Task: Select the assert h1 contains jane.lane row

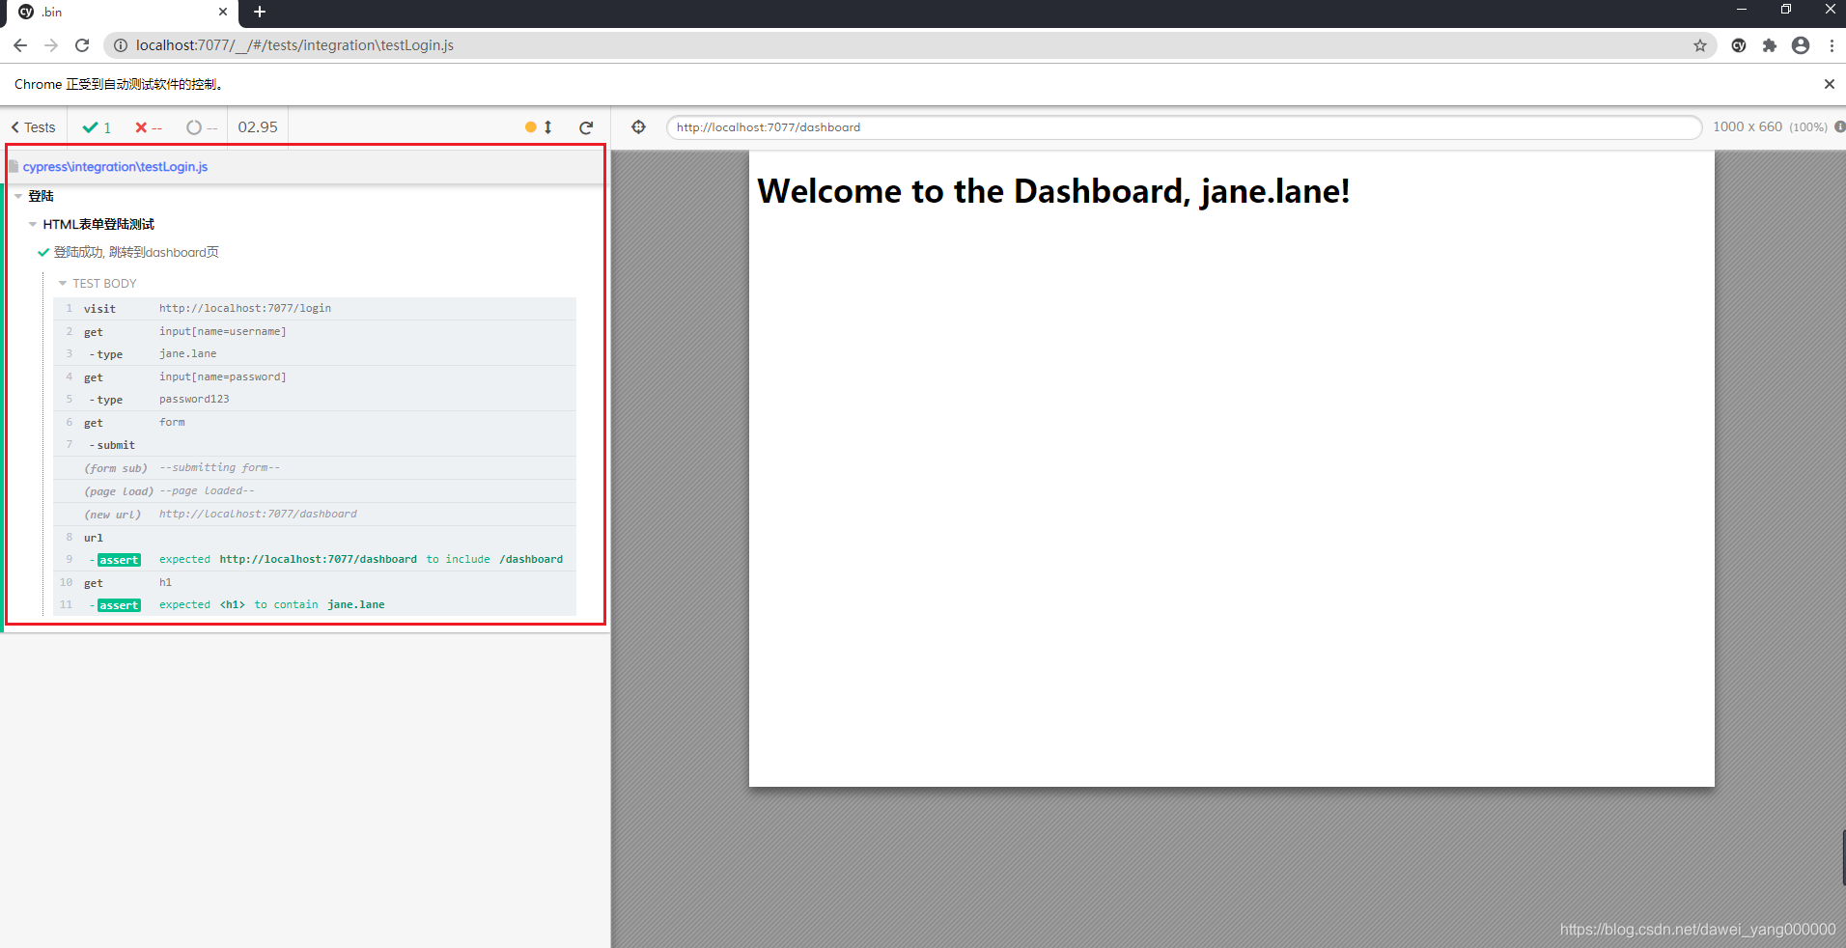Action: [x=315, y=605]
